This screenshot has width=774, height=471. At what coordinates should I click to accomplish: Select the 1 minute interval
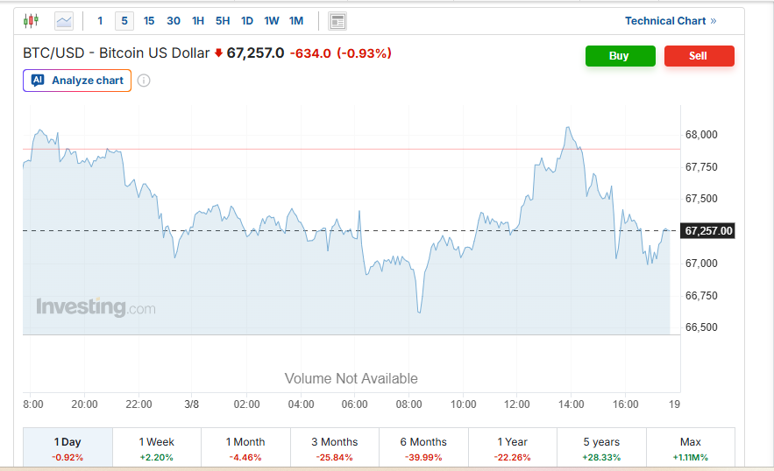(x=100, y=21)
